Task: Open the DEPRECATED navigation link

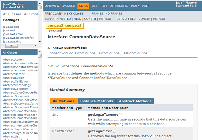Action: pos(119,6)
